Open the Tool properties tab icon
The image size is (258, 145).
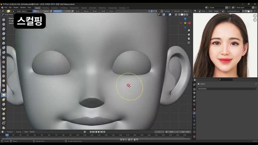(194, 85)
